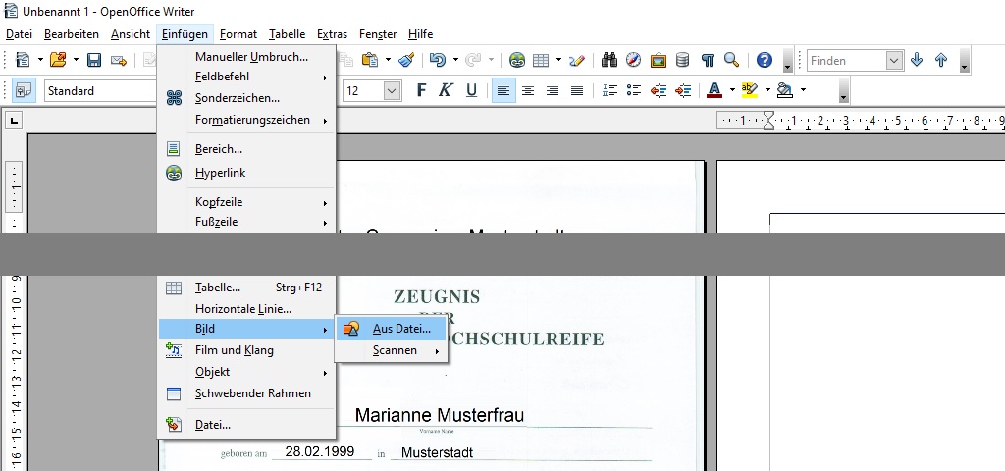Open the Navigator compass icon
This screenshot has width=1005, height=471.
[x=634, y=60]
